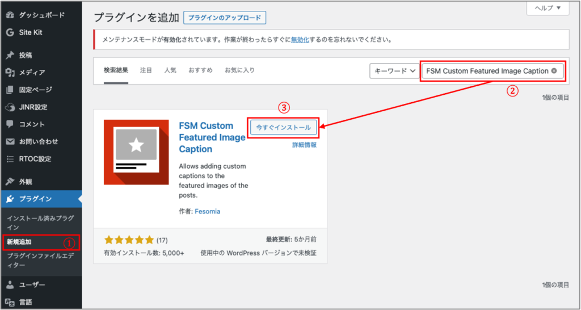Click the user icon beside ユーザー

(x=10, y=285)
